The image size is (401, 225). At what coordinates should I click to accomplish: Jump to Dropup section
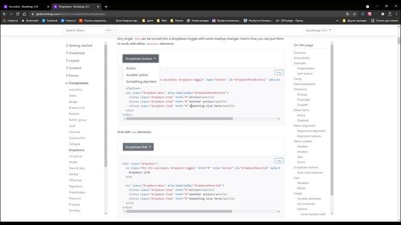(x=302, y=94)
